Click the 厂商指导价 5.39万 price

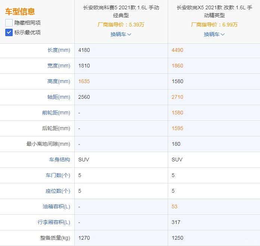click(121, 25)
